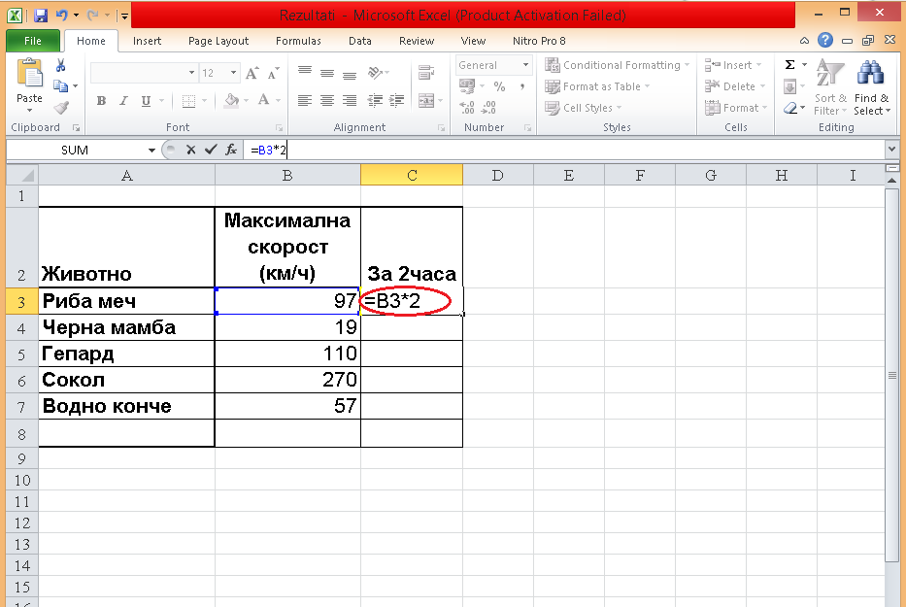Toggle Italic formatting
The width and height of the screenshot is (906, 607).
pos(123,101)
